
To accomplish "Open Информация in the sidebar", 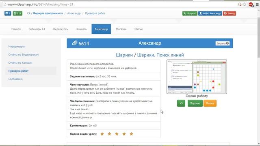I will click(16, 47).
